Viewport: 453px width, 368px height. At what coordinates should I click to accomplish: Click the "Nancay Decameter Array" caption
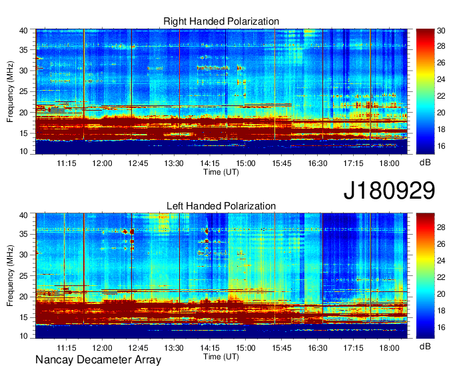[98, 360]
